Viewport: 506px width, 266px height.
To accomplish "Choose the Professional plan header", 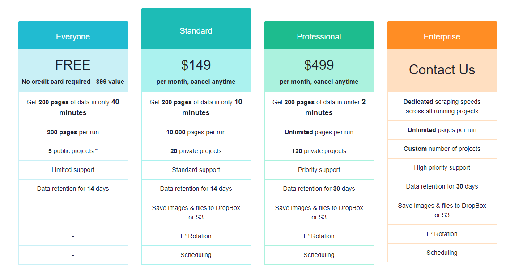I will [x=319, y=35].
